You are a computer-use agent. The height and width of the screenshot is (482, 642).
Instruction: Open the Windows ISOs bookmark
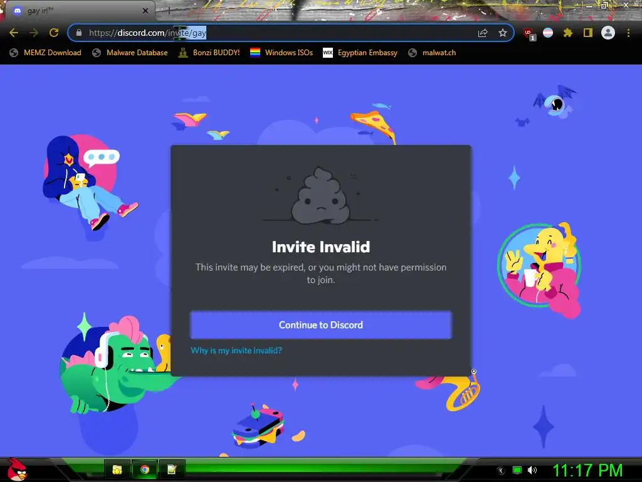pyautogui.click(x=282, y=53)
